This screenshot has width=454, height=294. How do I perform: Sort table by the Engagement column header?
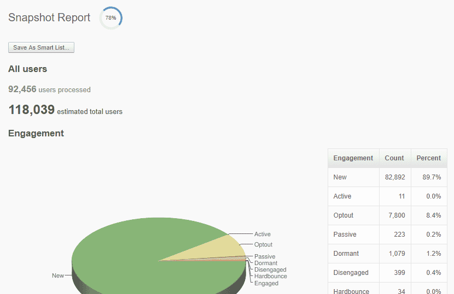353,158
